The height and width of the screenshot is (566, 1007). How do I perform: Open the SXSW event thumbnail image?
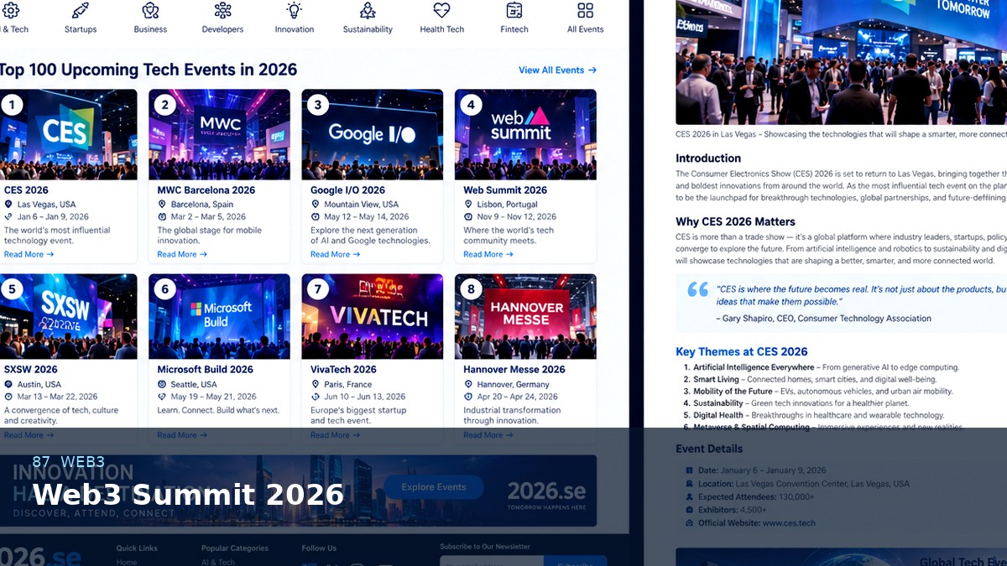pos(68,316)
